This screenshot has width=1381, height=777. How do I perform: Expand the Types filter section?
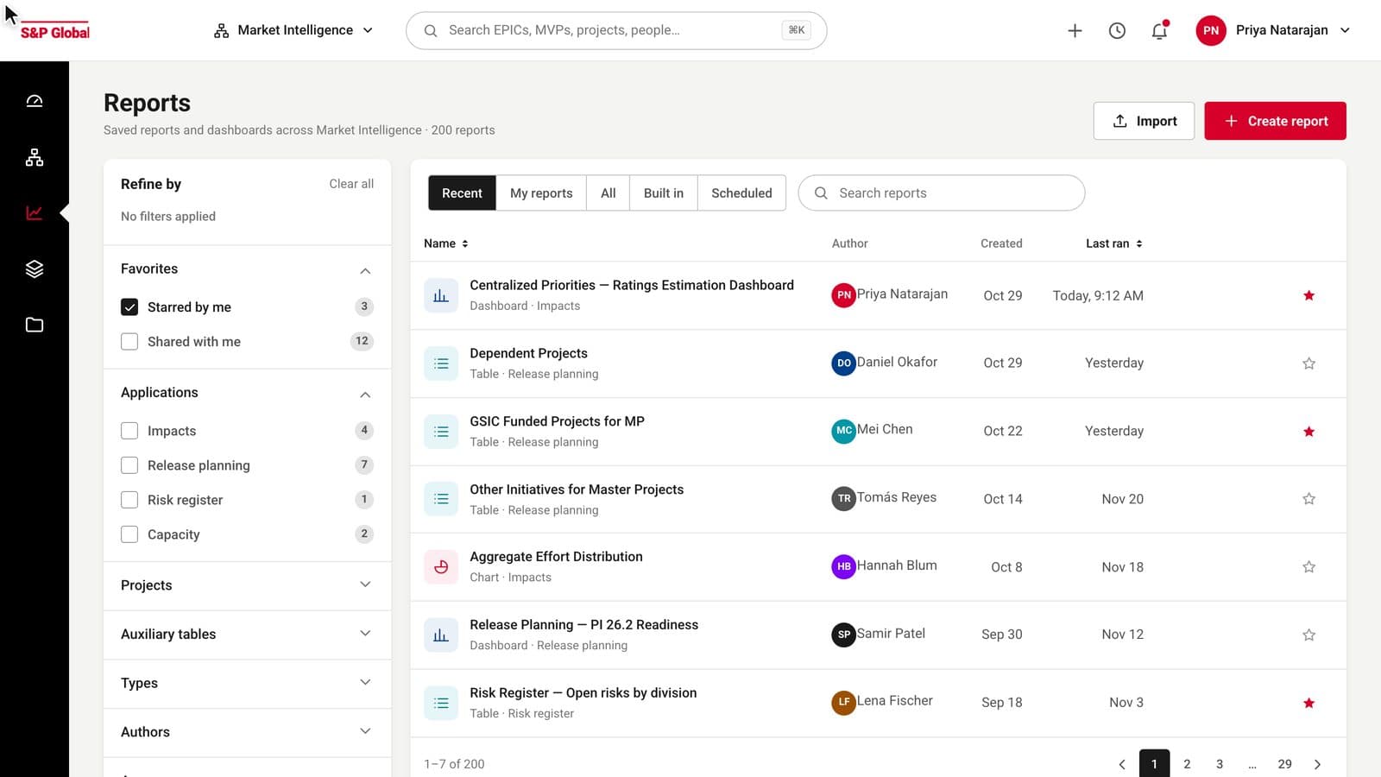365,682
